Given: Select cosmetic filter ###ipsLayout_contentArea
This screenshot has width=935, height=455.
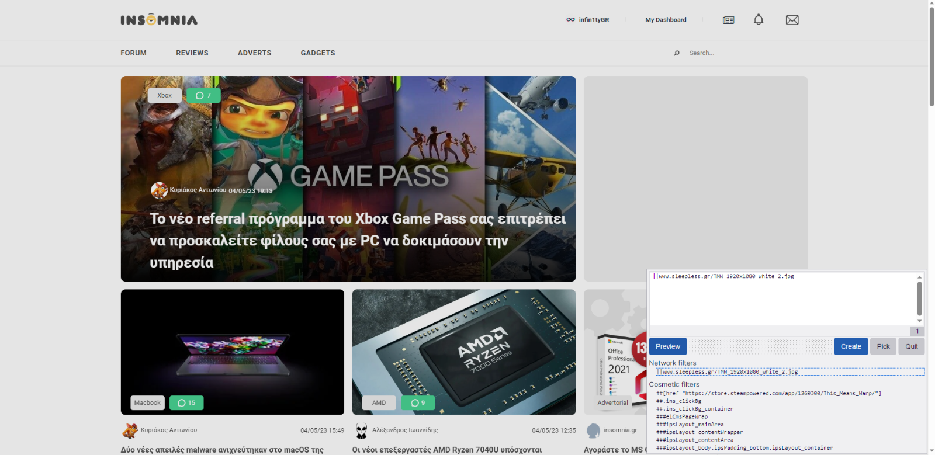Looking at the screenshot, I should point(694,440).
